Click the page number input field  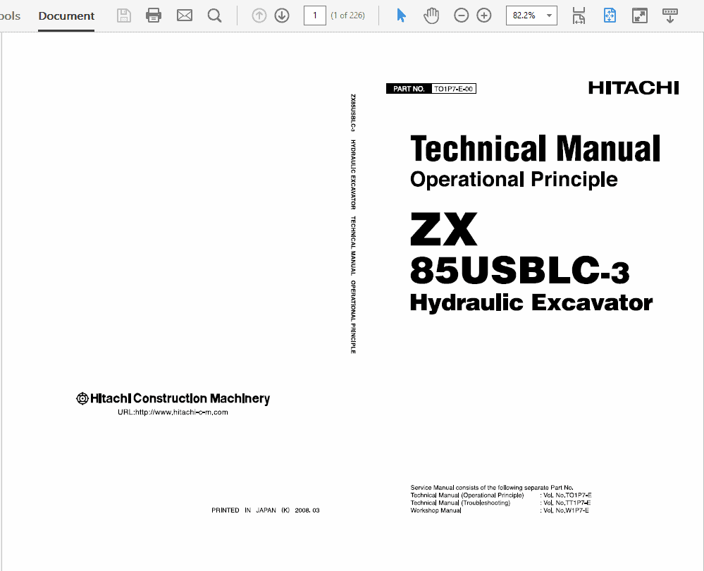(x=315, y=16)
